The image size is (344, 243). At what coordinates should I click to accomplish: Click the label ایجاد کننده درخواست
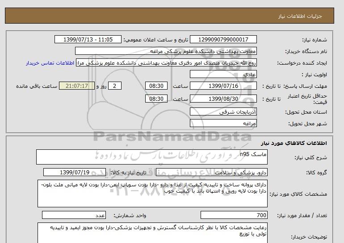[x=302, y=63]
